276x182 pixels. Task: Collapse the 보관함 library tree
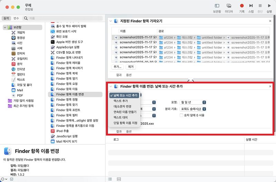click(5, 27)
